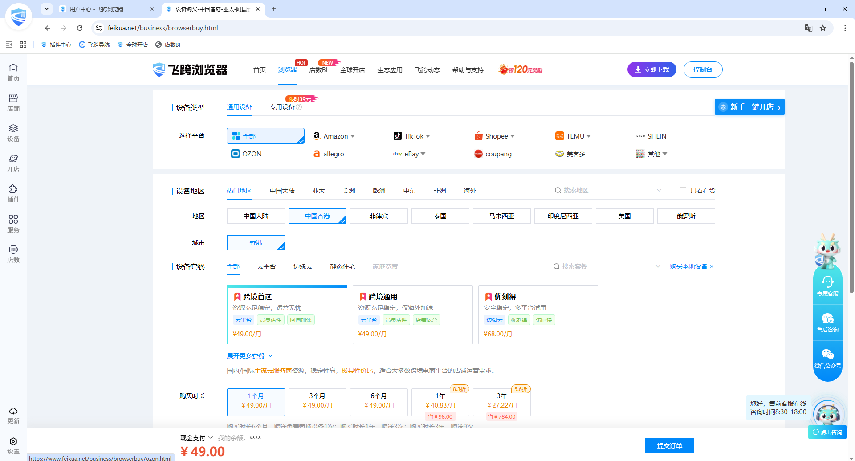Submit the order with 提交订单

[x=670, y=445]
